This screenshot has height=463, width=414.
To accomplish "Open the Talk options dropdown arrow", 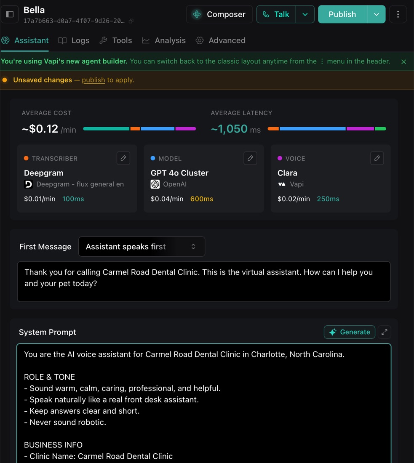I will point(305,14).
